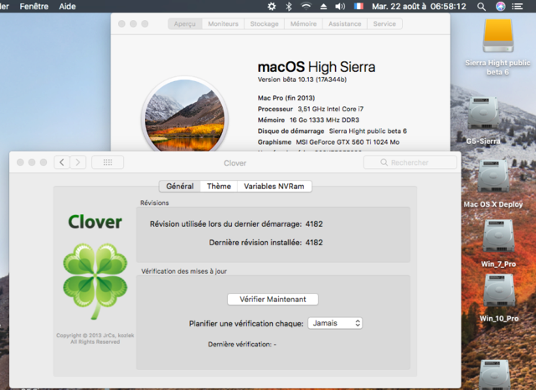Click Graphisme MSI GeForce GTX 560 line
This screenshot has width=536, height=390.
pos(328,141)
